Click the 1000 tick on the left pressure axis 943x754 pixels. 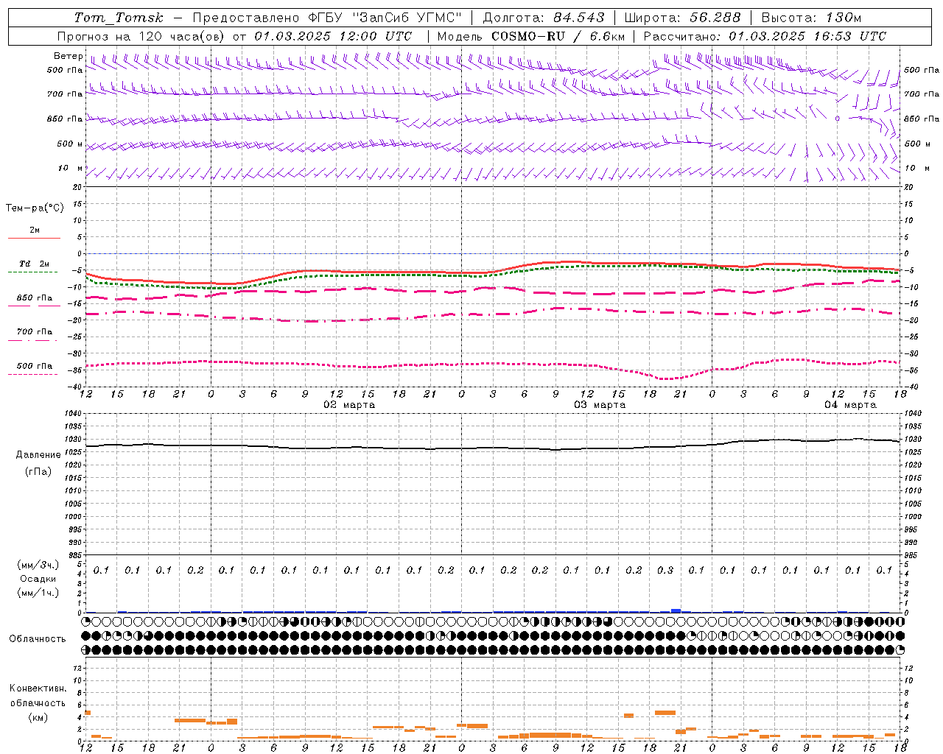[74, 517]
